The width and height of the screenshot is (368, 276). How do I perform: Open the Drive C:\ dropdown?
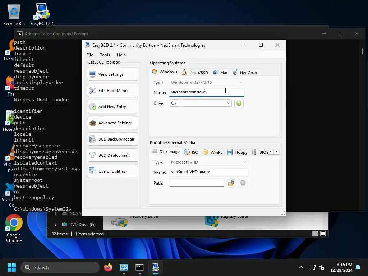(x=201, y=103)
